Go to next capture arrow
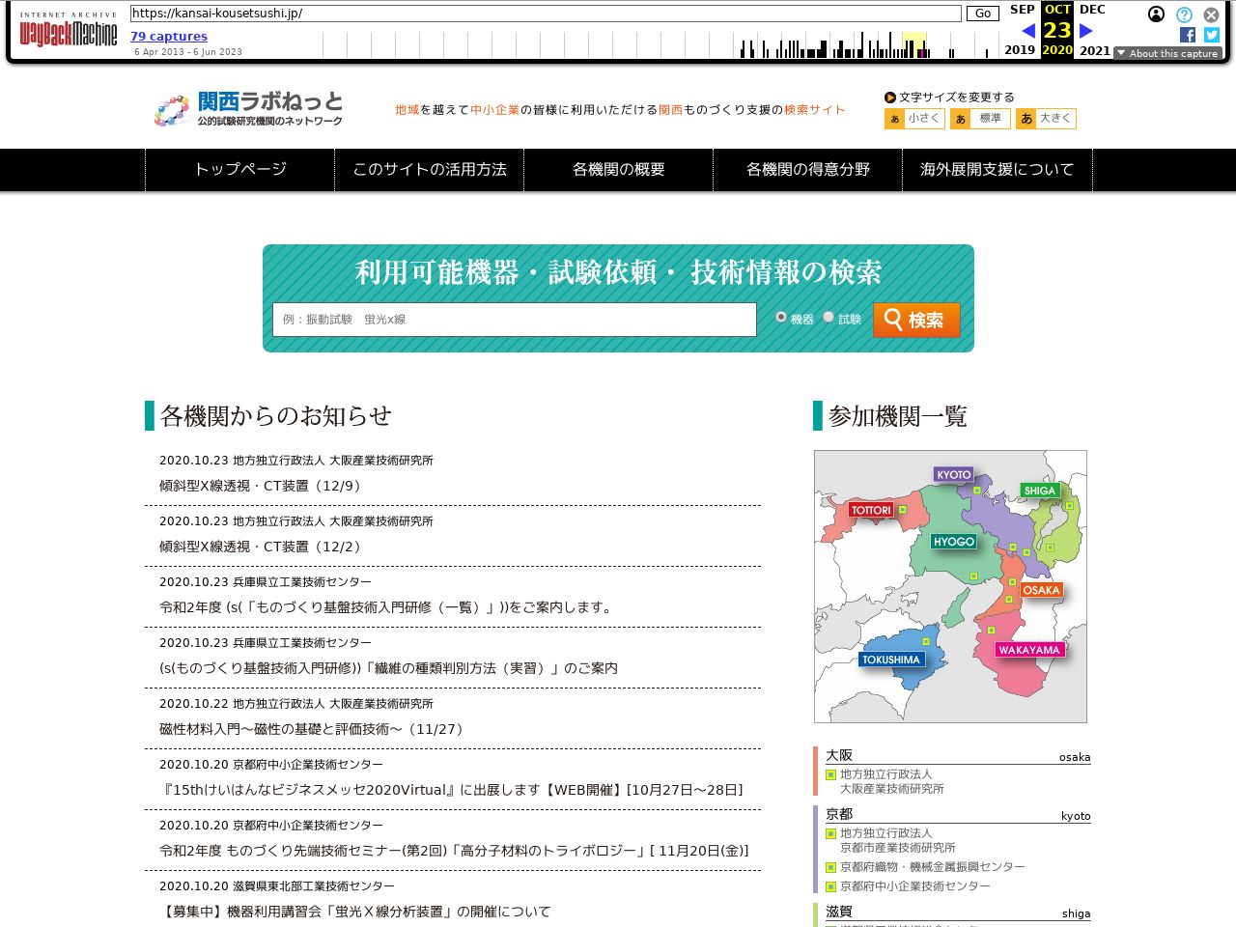 1086,31
